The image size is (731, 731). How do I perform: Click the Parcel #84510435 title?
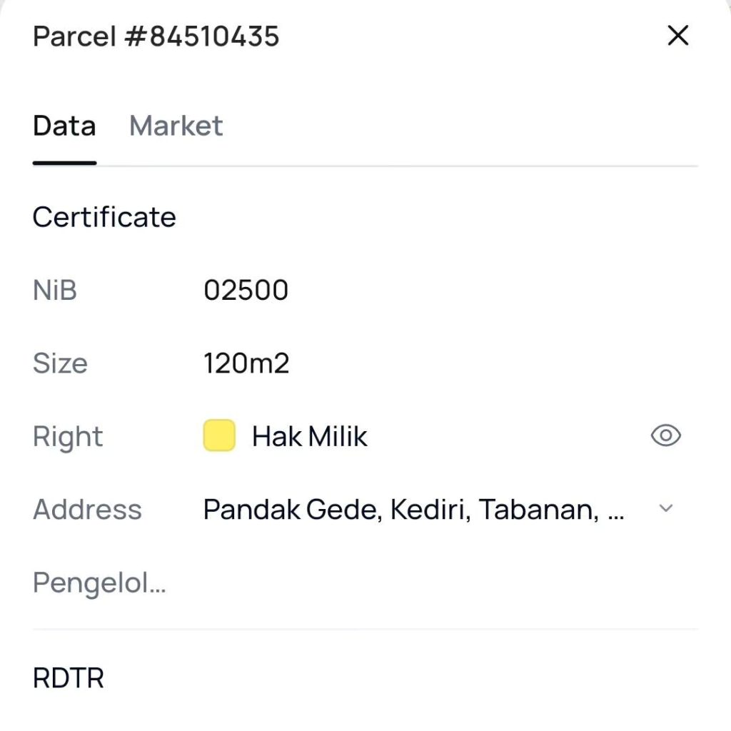tap(156, 36)
